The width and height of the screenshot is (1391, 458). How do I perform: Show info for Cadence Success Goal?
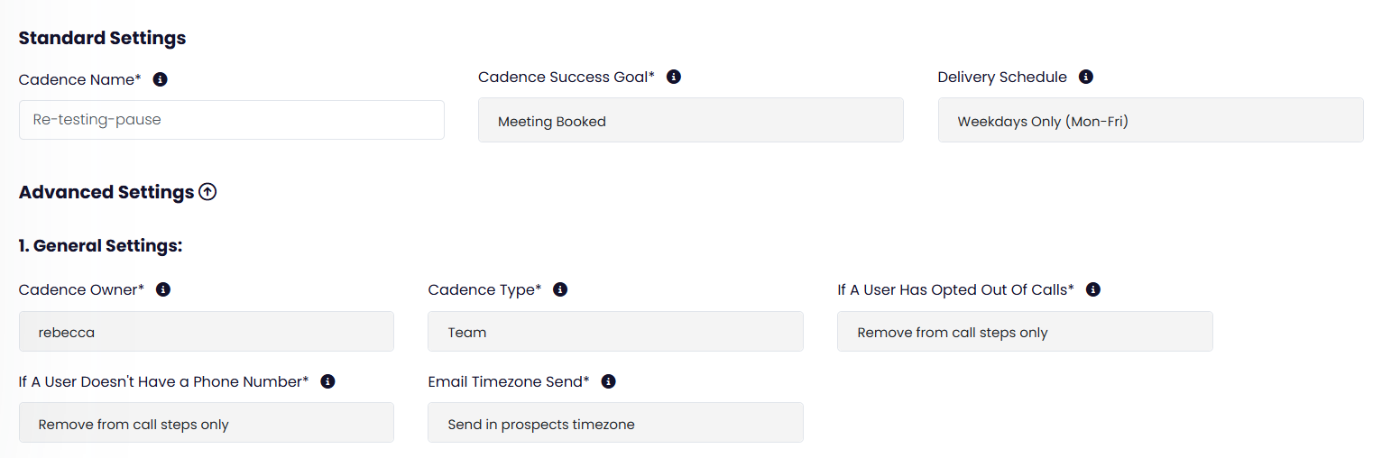pos(673,77)
